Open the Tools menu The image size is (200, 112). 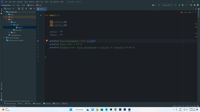pyautogui.click(x=47, y=2)
